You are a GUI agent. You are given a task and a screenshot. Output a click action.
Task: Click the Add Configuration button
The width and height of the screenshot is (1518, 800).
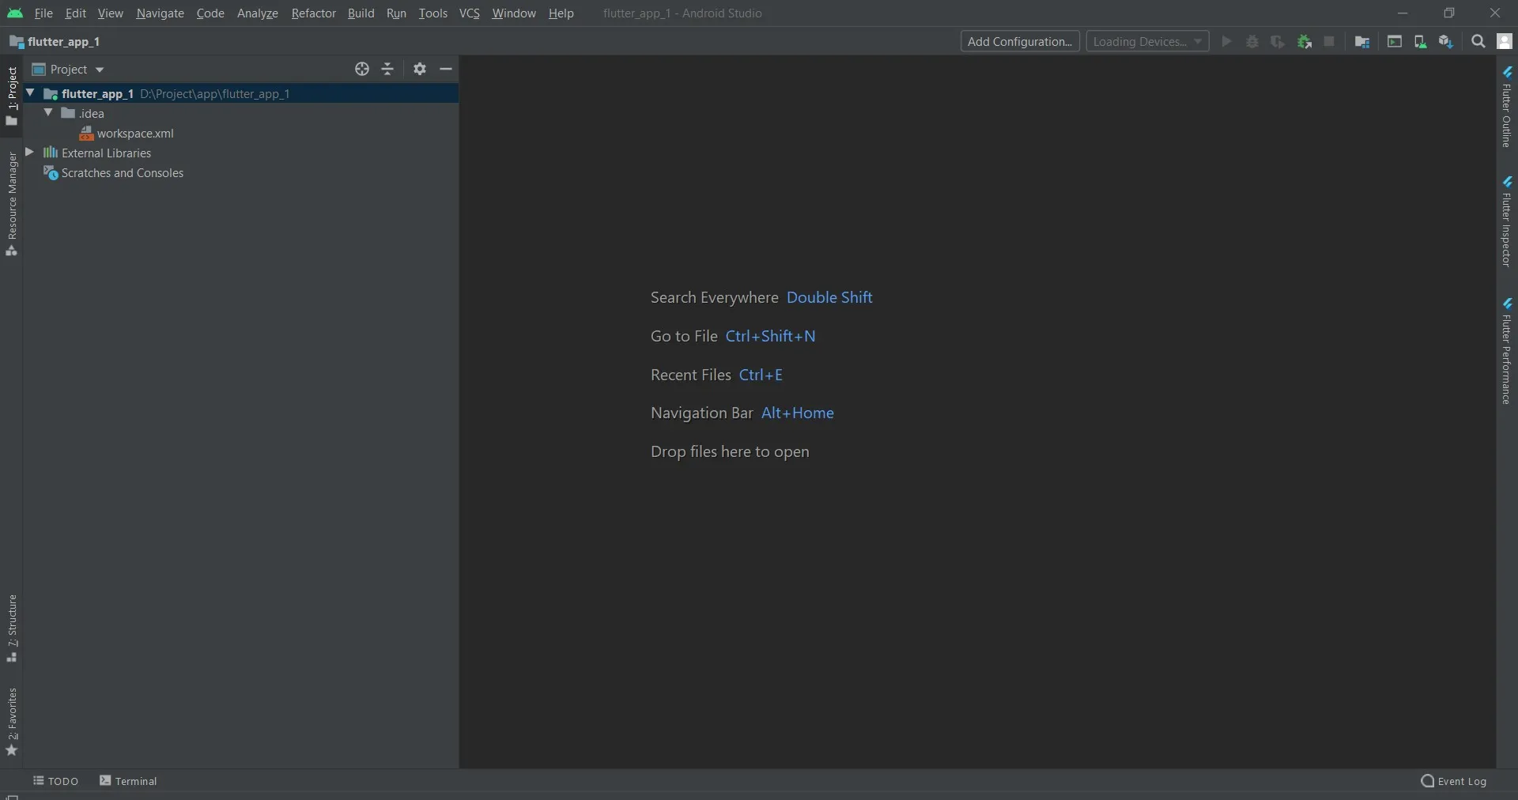pyautogui.click(x=1019, y=42)
